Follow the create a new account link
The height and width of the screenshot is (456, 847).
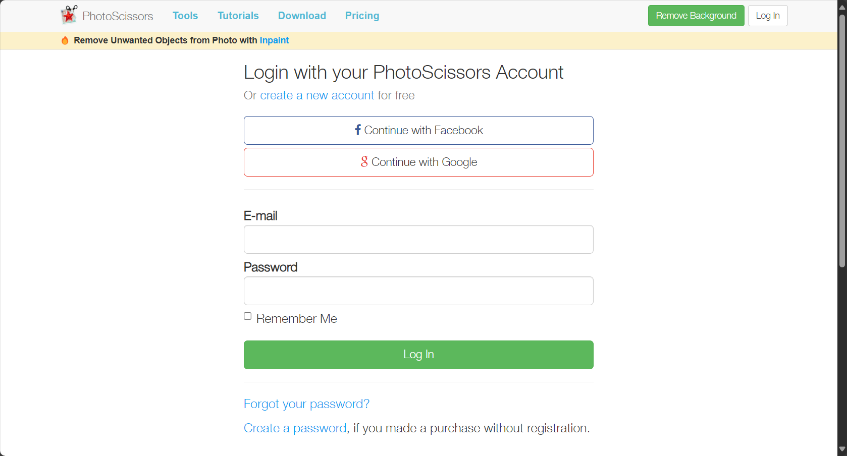(317, 95)
